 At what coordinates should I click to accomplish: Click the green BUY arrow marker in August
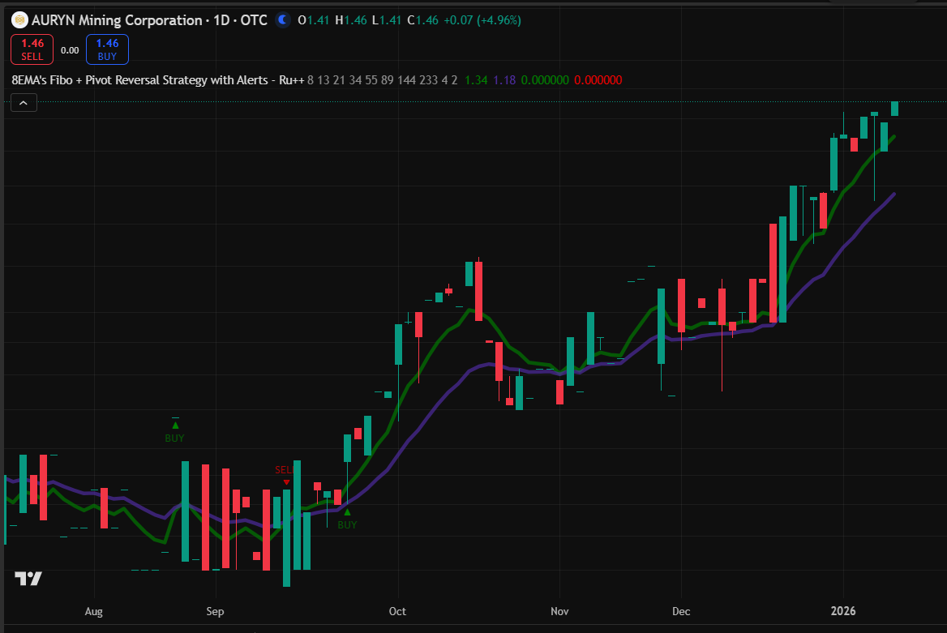[174, 424]
